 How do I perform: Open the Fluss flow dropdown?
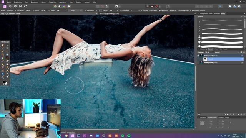(49, 11)
